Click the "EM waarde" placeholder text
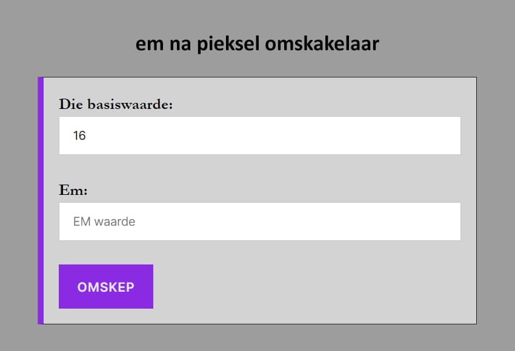Screen dimensions: 515x351 point(104,221)
